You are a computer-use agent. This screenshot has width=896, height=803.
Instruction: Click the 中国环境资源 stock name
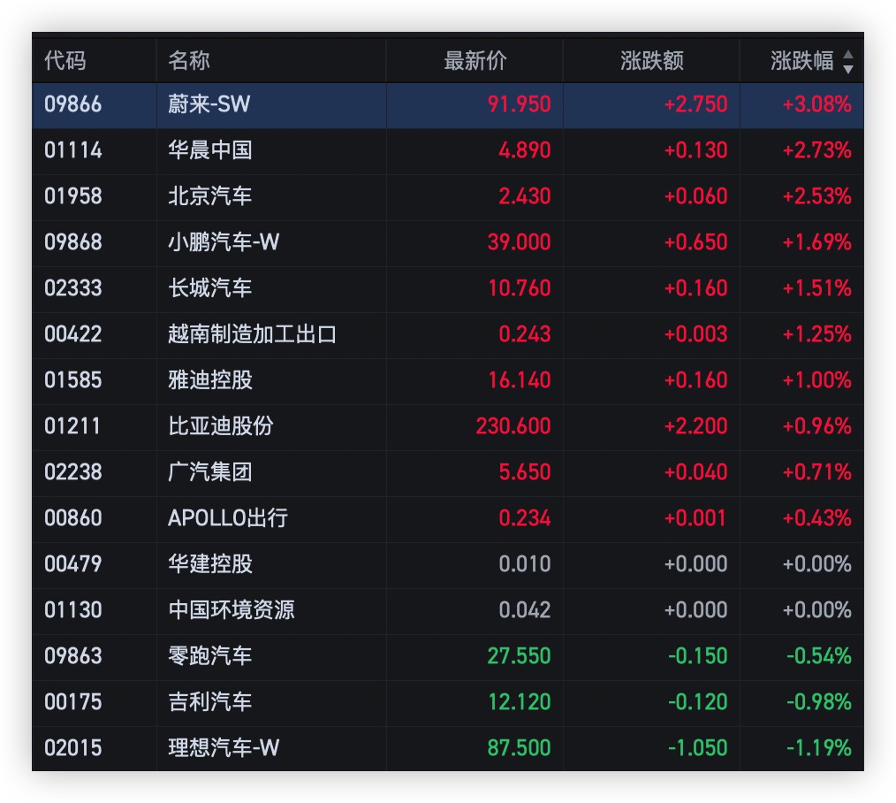click(232, 610)
